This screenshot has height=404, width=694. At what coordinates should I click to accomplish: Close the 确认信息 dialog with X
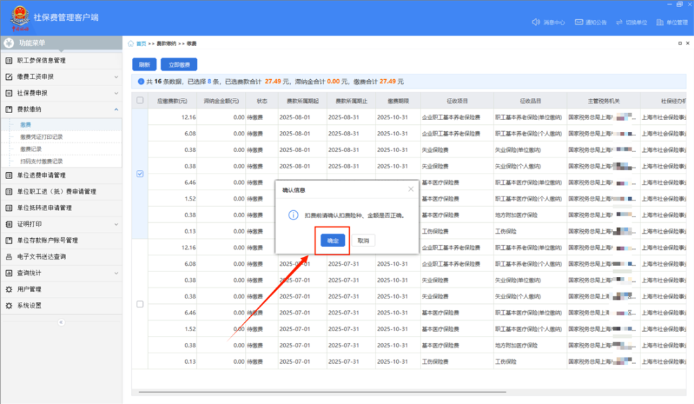[410, 189]
